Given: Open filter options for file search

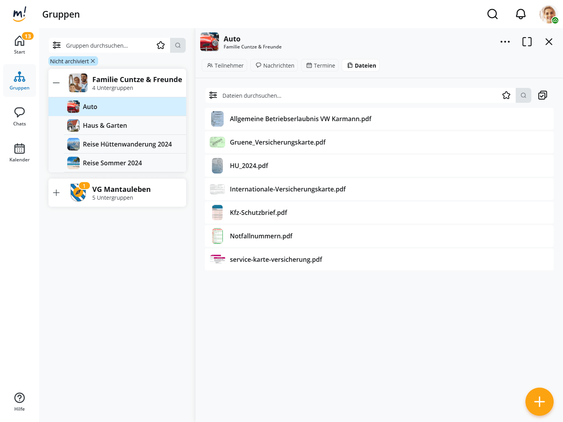Looking at the screenshot, I should click(213, 95).
